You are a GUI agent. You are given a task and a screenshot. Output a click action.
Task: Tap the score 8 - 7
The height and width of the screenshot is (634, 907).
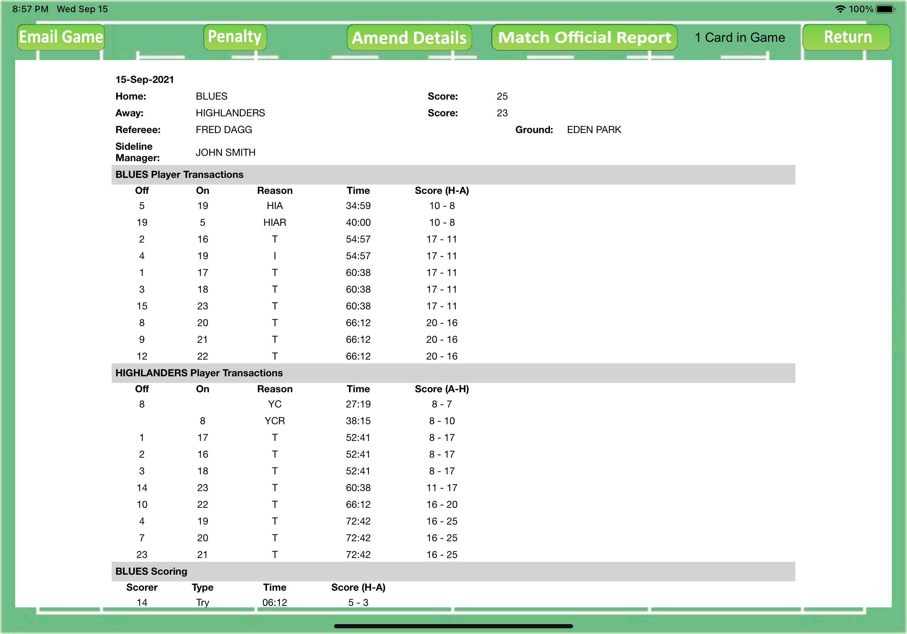tap(442, 404)
